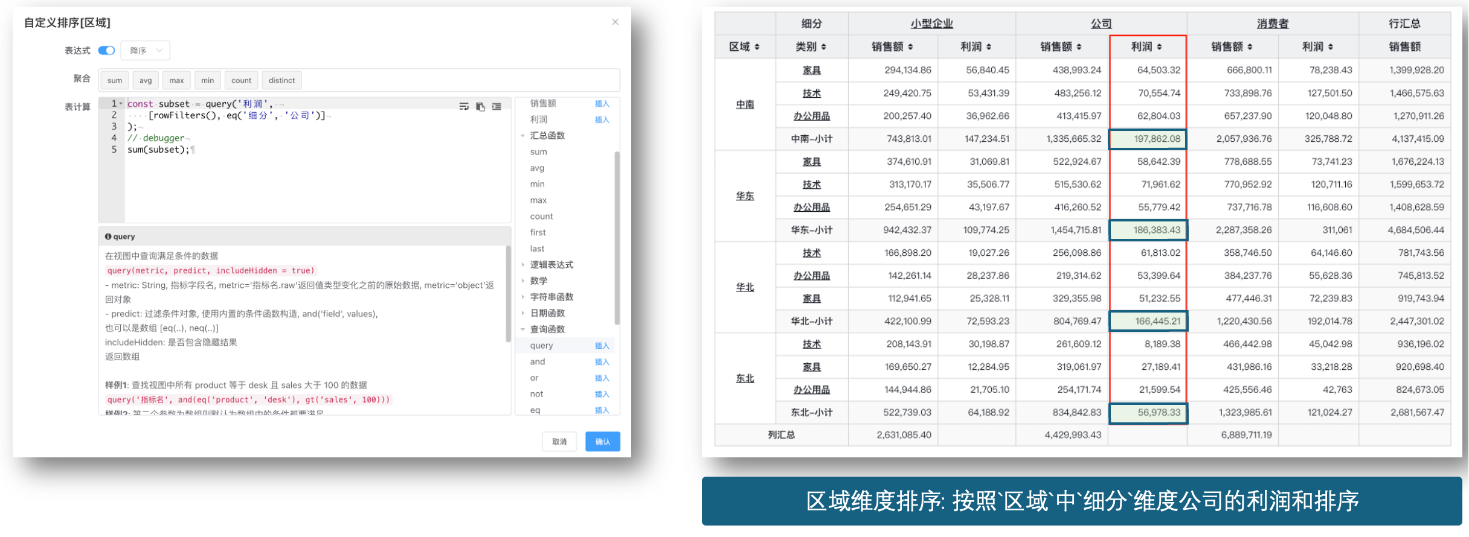The height and width of the screenshot is (537, 1469).
Task: Select first in function list
Action: (538, 233)
